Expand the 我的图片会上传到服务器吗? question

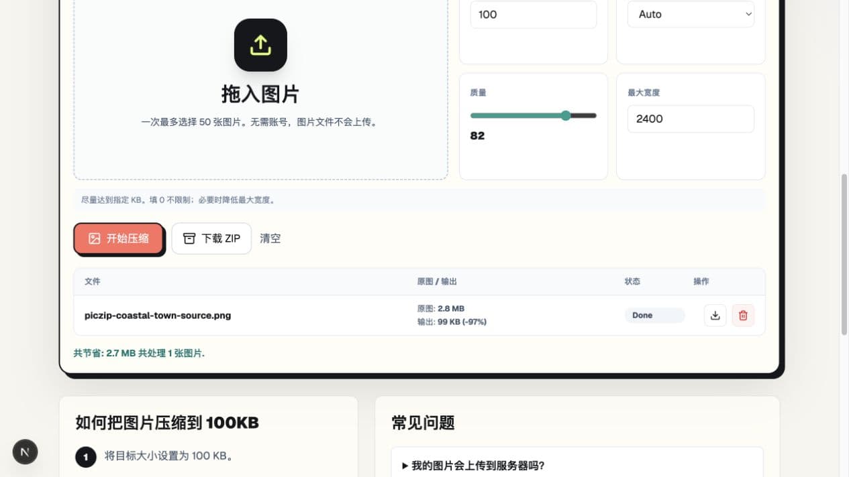(577, 465)
